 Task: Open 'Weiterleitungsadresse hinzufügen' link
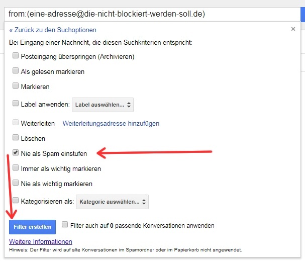click(111, 123)
